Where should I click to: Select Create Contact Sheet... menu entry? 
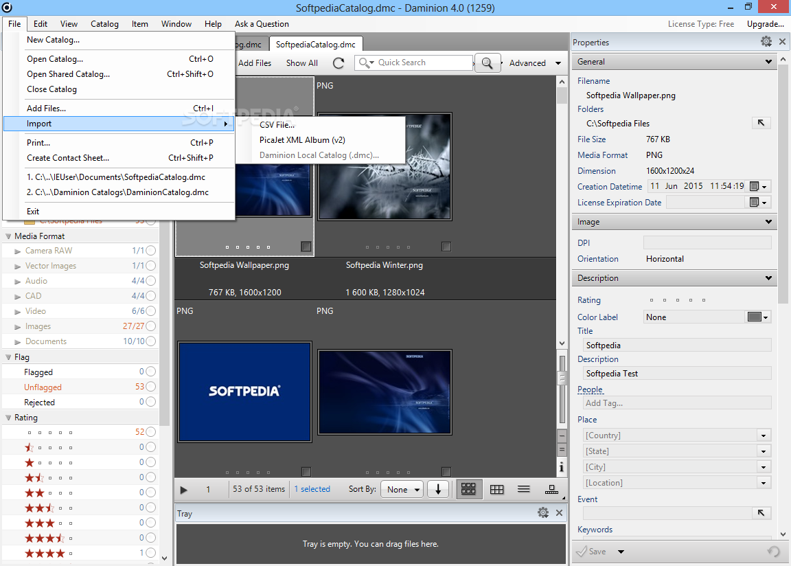[x=119, y=158]
